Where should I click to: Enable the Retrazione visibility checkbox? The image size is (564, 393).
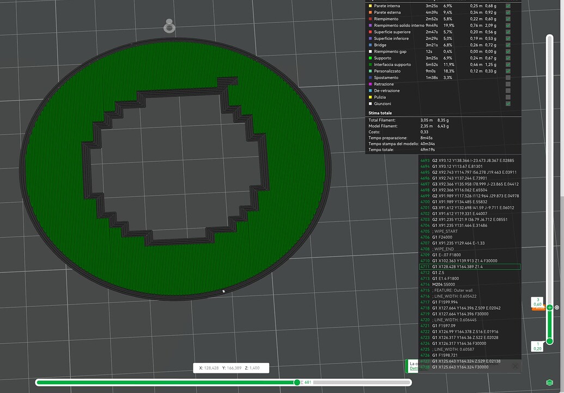coord(508,84)
